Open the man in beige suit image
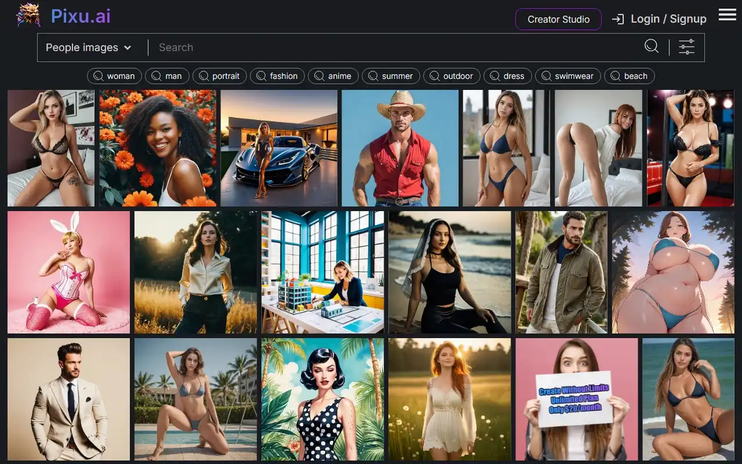This screenshot has height=464, width=742. (68, 399)
